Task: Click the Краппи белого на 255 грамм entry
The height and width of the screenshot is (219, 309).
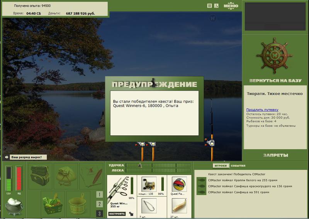Action: click(243, 180)
